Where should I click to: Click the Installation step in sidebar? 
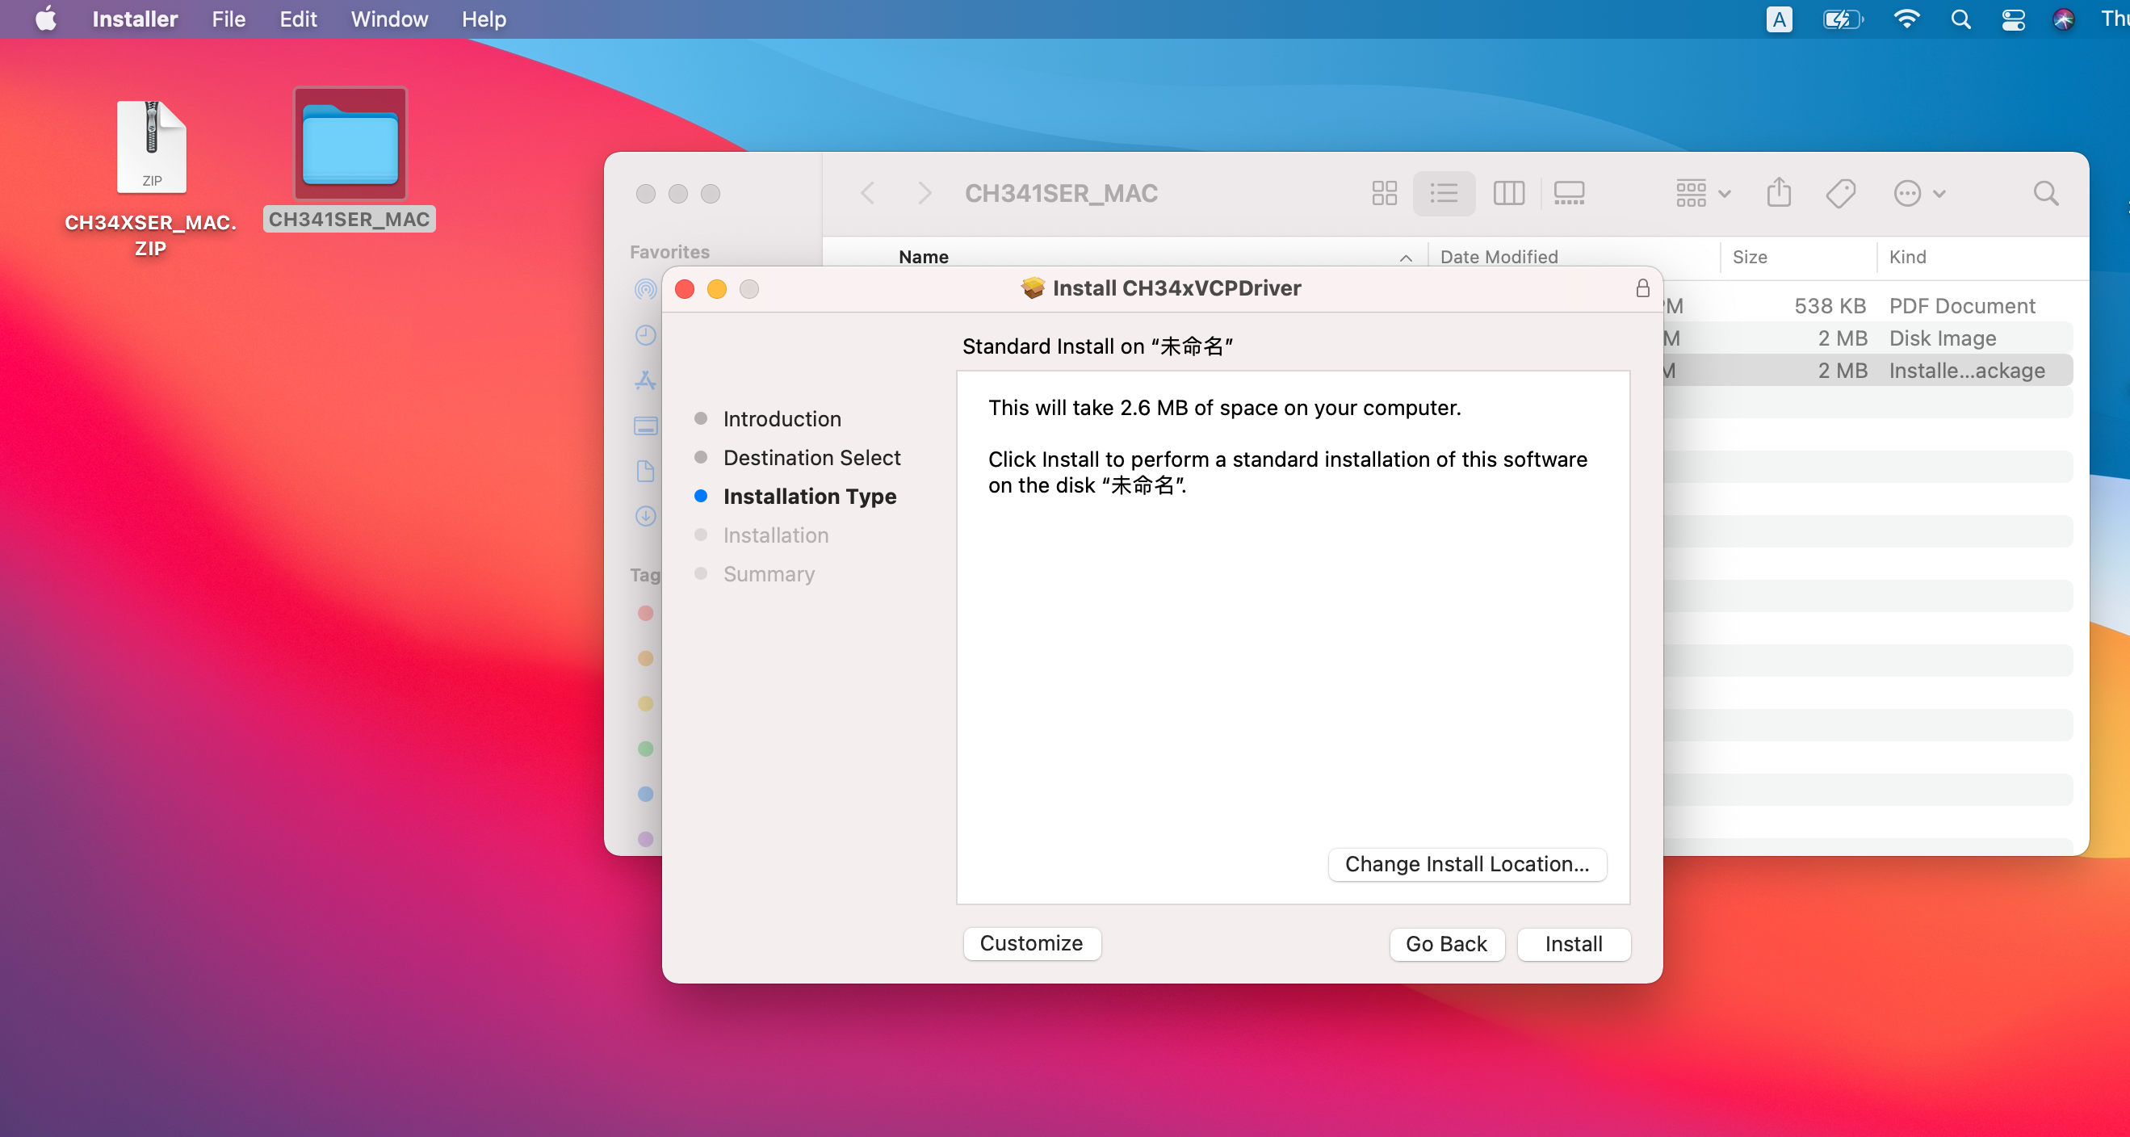(775, 535)
